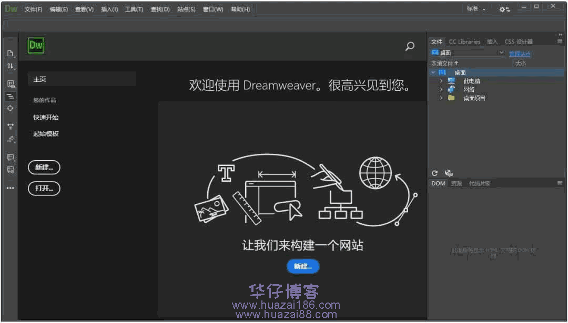The height and width of the screenshot is (323, 568).
Task: Open the 窗口(W) menu
Action: tap(213, 9)
